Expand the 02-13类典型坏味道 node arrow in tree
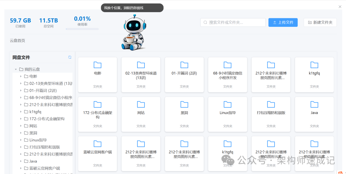Screen dimensions: 346x174 pyautogui.click(x=21, y=83)
